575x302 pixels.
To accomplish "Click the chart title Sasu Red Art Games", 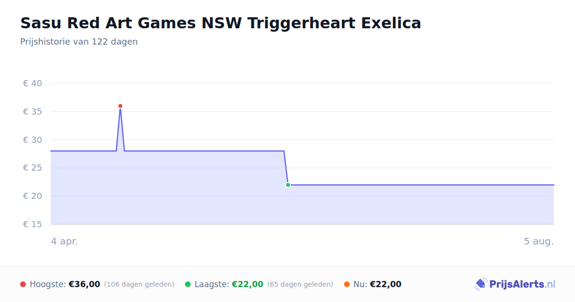I will (221, 23).
